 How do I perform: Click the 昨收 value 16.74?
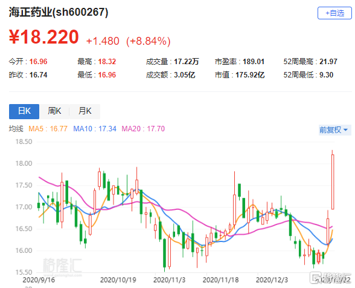click(x=38, y=75)
